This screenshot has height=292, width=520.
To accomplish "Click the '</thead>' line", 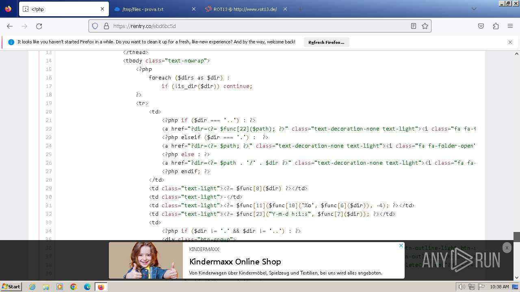I will (x=135, y=52).
